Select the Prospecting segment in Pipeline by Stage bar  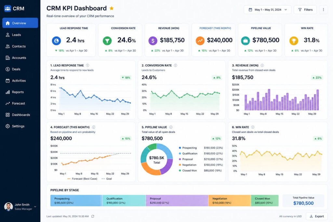[76, 201]
